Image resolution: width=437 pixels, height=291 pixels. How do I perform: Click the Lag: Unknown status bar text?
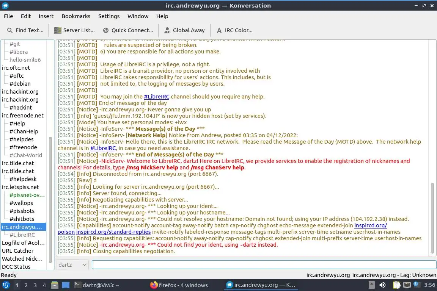click(418, 275)
